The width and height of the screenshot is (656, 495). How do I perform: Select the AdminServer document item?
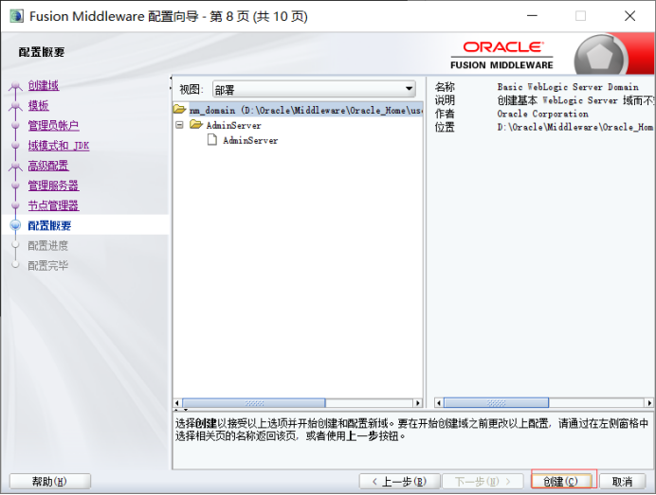click(249, 140)
